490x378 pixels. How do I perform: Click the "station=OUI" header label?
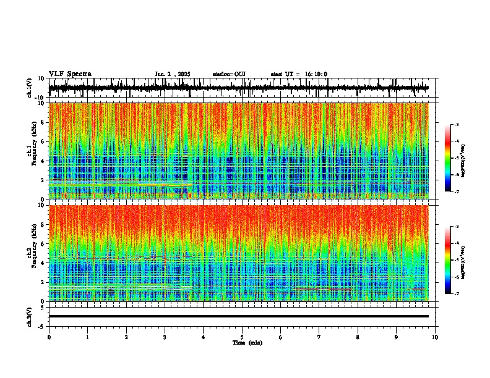pyautogui.click(x=229, y=74)
